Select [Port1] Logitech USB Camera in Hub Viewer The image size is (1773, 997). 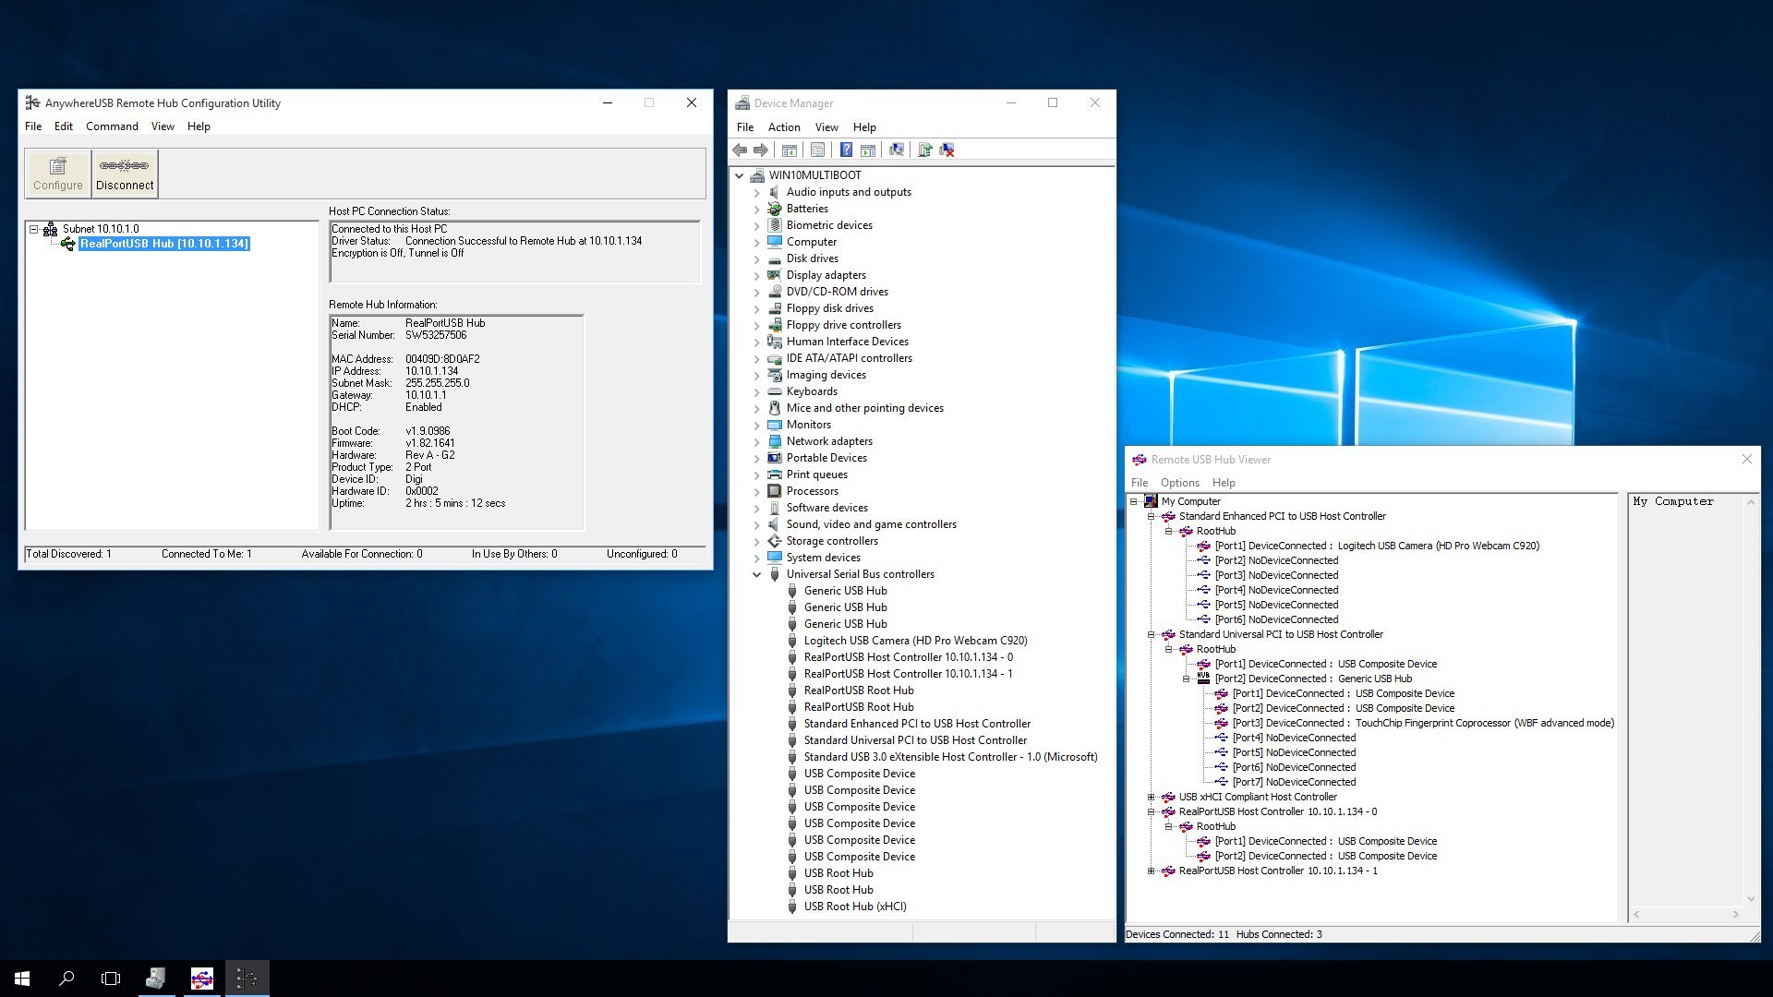[x=1377, y=546]
